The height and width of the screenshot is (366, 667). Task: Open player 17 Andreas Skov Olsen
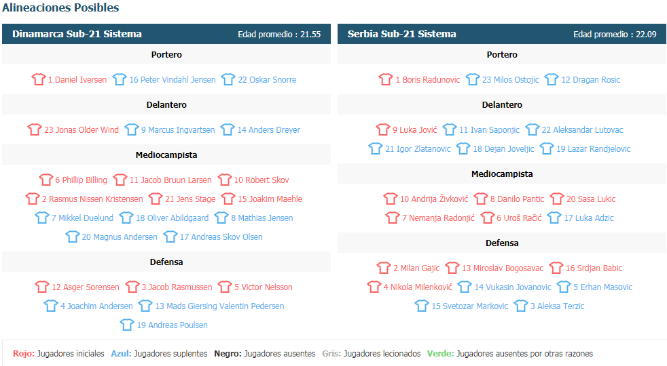[x=221, y=237]
